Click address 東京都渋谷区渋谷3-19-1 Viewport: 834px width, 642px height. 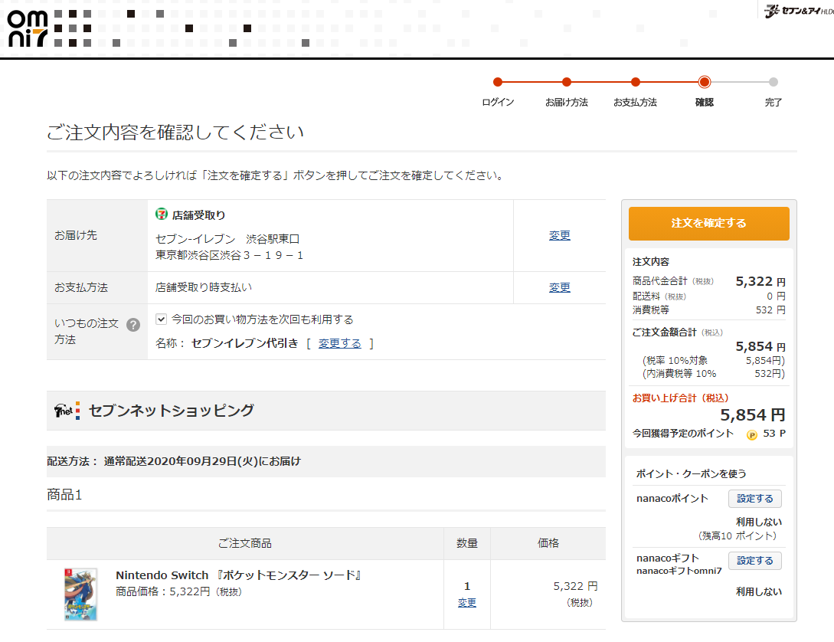229,255
